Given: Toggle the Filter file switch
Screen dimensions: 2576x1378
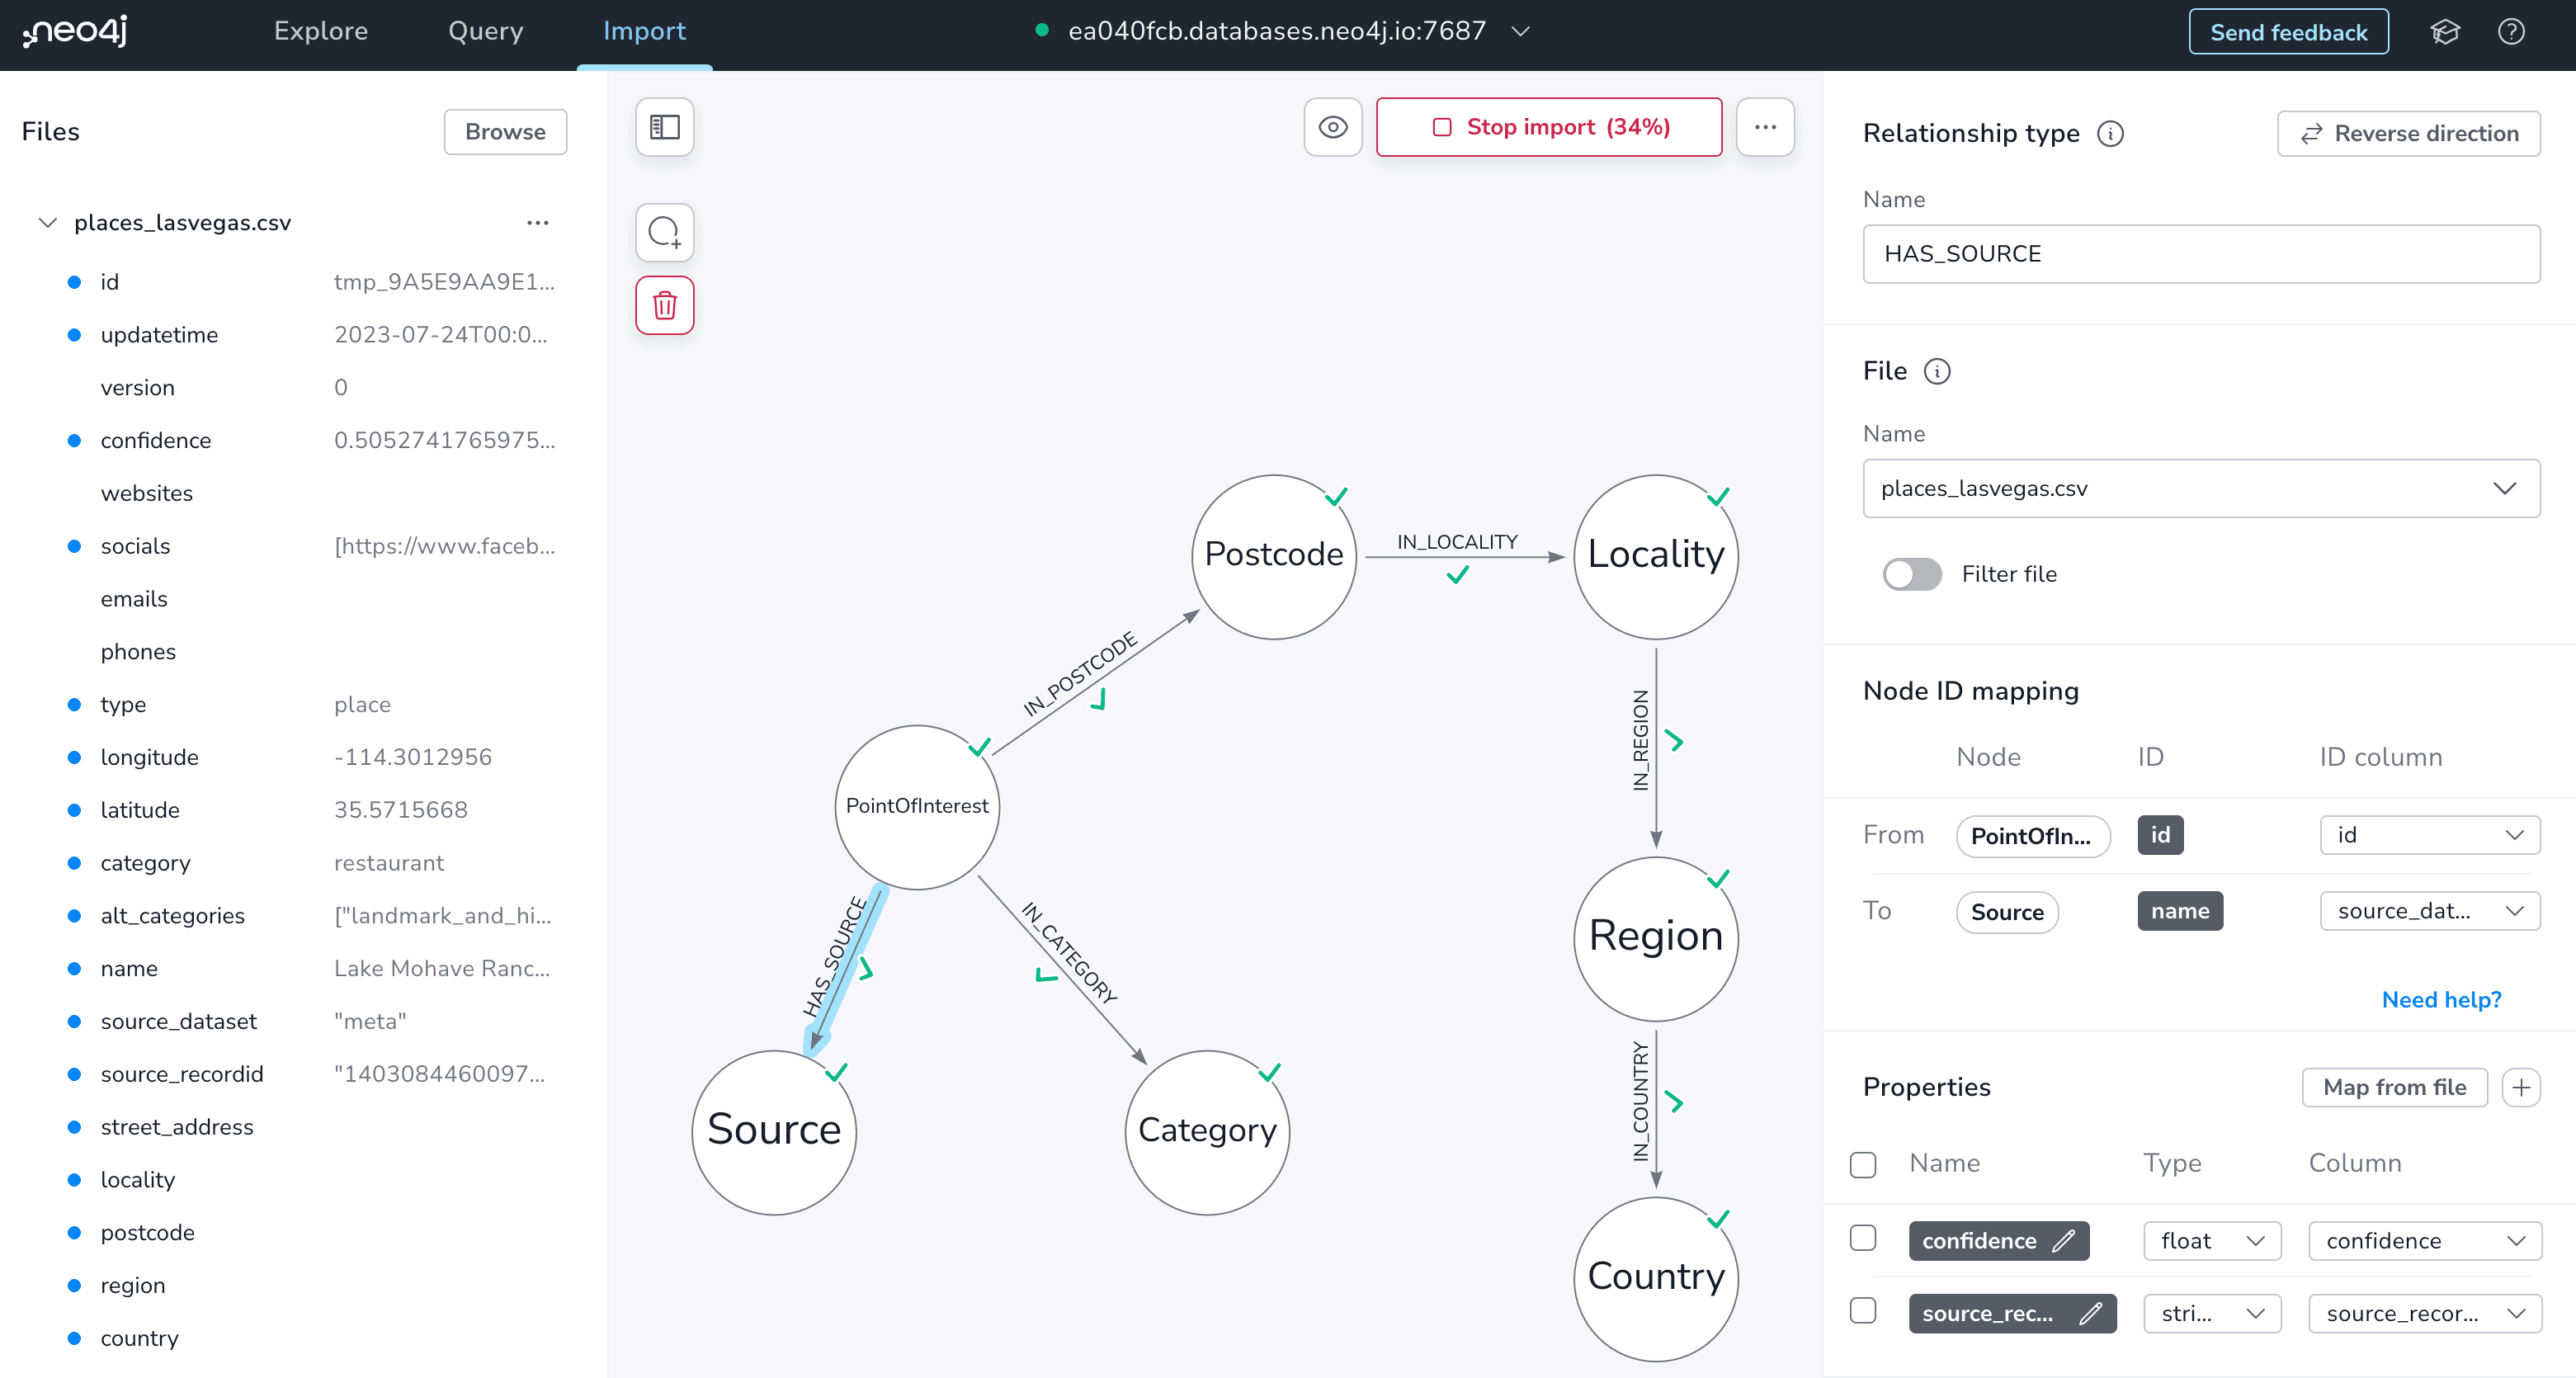Looking at the screenshot, I should (x=1912, y=575).
